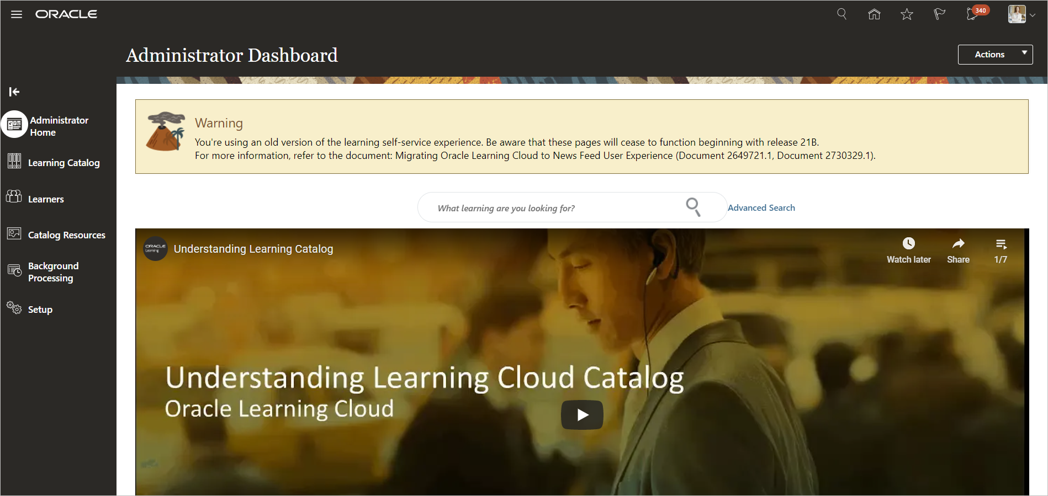The width and height of the screenshot is (1048, 496).
Task: Open notifications with the 340 badge
Action: pyautogui.click(x=973, y=14)
